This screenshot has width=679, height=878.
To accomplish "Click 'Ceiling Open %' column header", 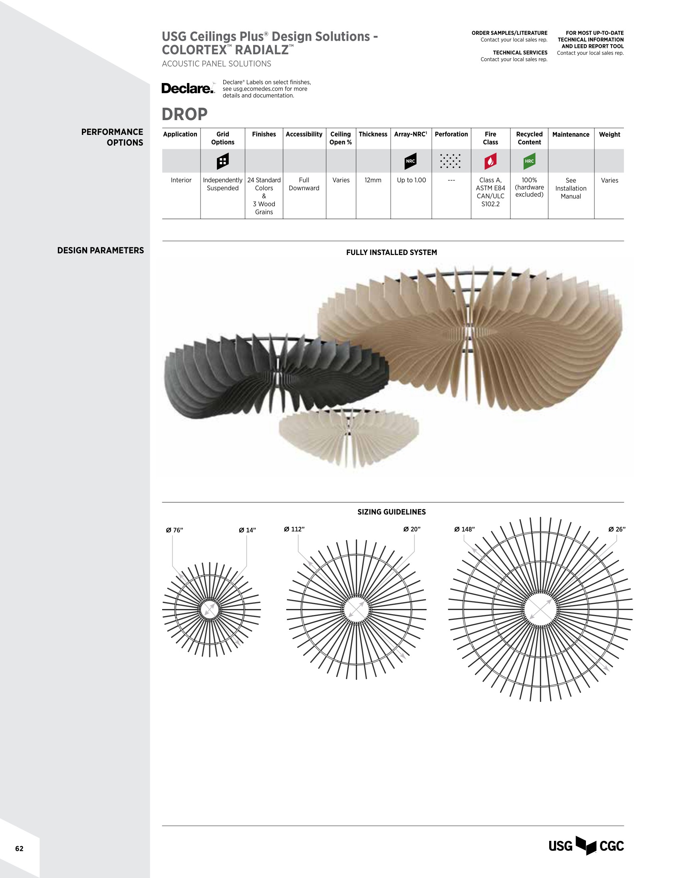I will point(341,138).
